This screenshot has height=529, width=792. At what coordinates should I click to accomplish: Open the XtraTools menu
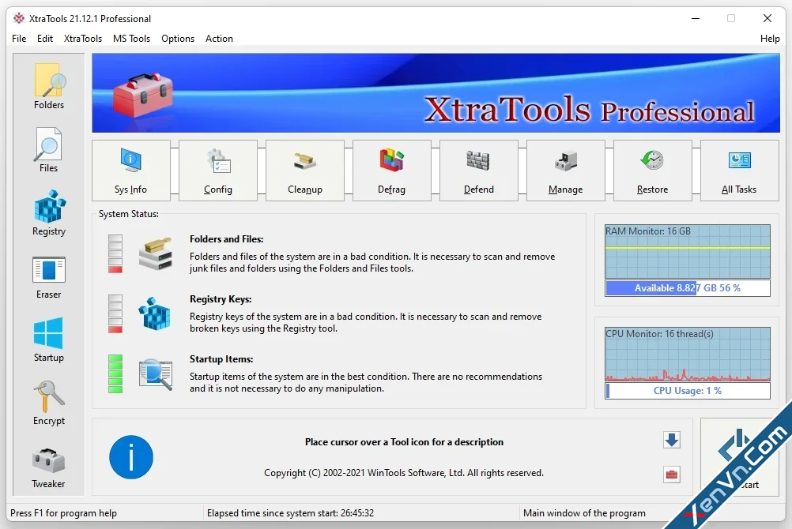83,39
